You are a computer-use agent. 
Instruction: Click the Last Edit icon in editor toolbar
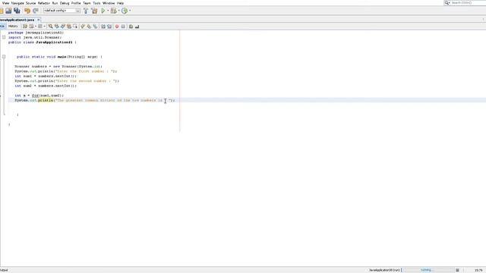(25, 27)
